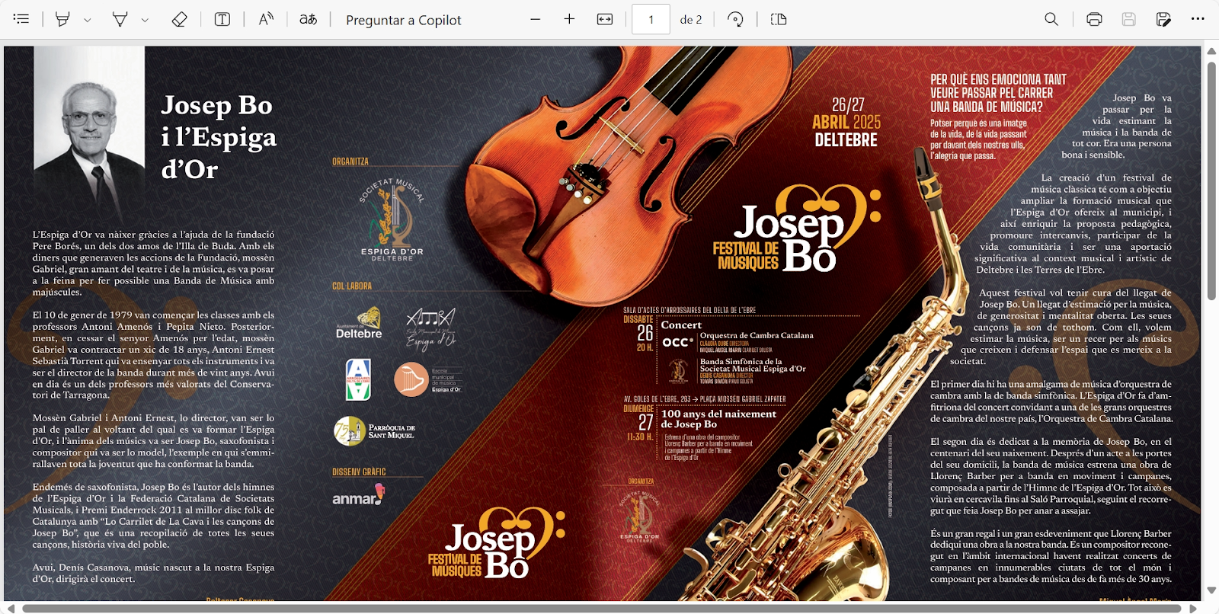Viewport: 1219px width, 614px height.
Task: Click the 'Concert' heading for day 26
Action: [681, 325]
